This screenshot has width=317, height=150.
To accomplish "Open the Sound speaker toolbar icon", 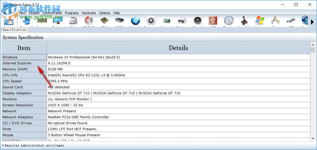I will [197, 20].
